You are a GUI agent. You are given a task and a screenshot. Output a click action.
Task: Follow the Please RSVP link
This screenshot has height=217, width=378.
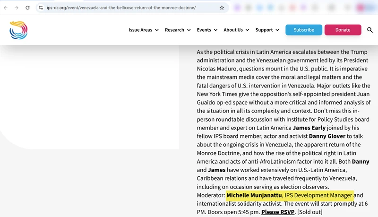277,212
